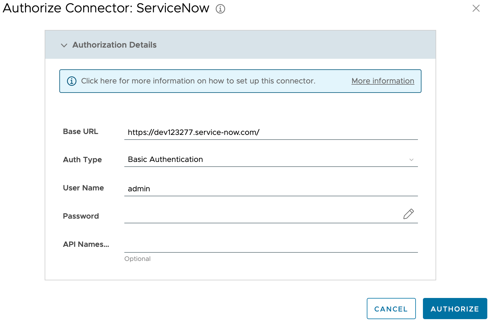Collapse the section using the chevron icon
The width and height of the screenshot is (492, 325).
coord(64,45)
